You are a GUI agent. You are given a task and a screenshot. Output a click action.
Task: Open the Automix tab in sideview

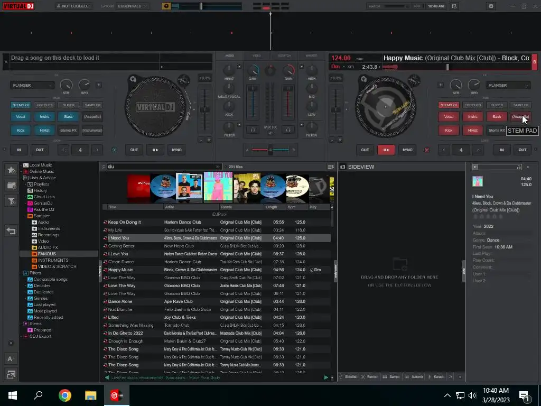tap(414, 376)
